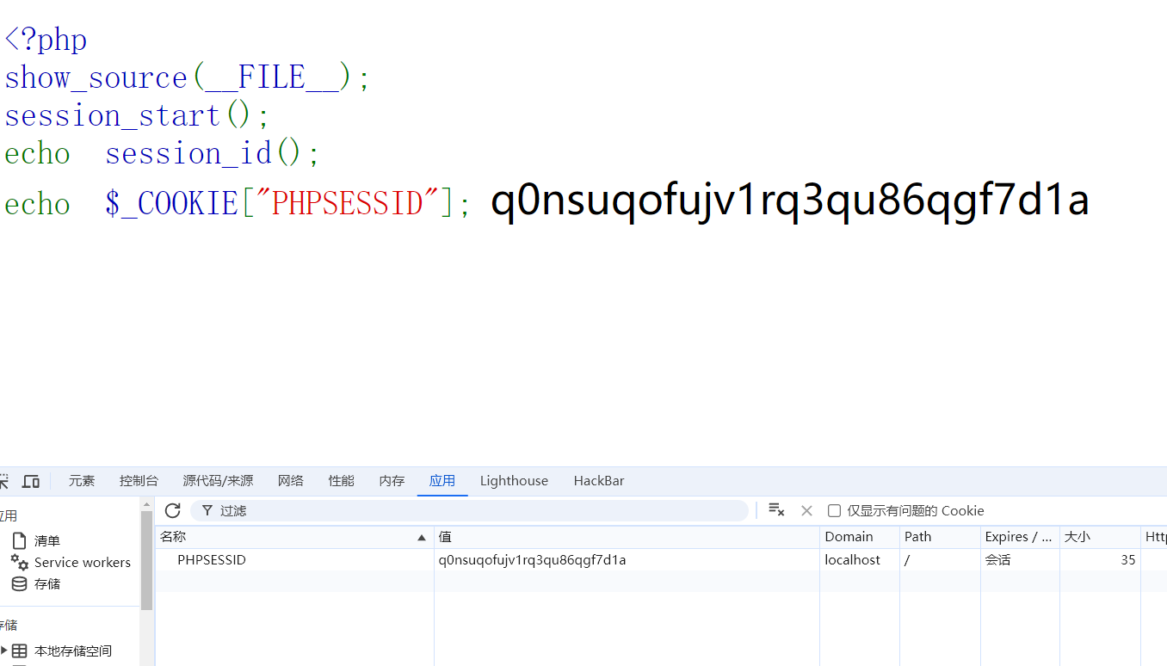Click the 清单 manifest file icon
Screen dimensions: 1167x666
(19, 541)
